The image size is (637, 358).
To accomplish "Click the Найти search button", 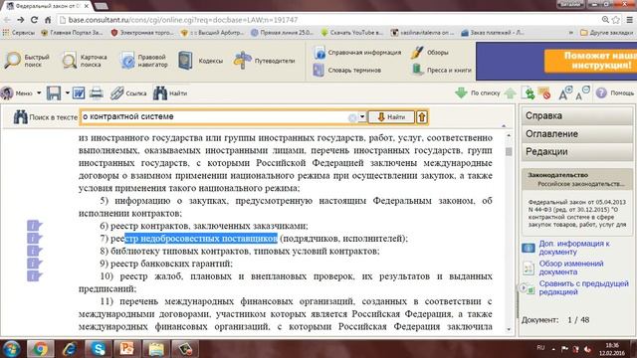I will click(391, 117).
